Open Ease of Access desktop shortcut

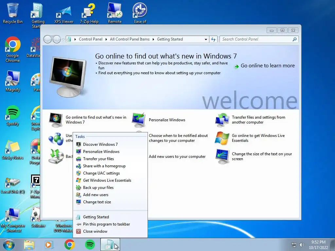140,13
